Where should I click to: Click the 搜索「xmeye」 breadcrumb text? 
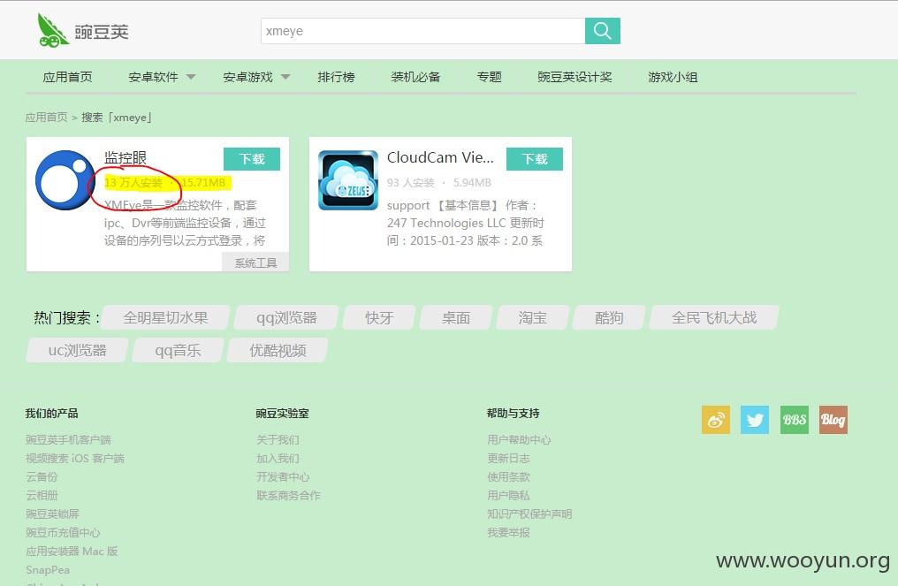117,118
